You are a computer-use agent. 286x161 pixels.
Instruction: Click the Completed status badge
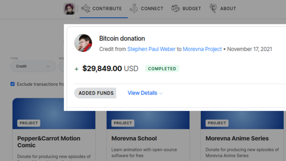click(162, 69)
